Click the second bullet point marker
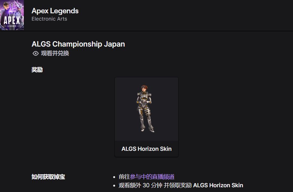The image size is (293, 192). 114,186
